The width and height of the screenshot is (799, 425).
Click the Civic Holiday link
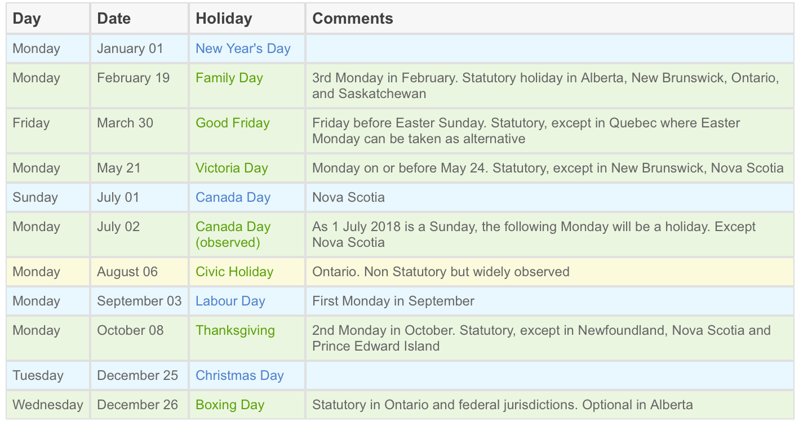(x=234, y=272)
